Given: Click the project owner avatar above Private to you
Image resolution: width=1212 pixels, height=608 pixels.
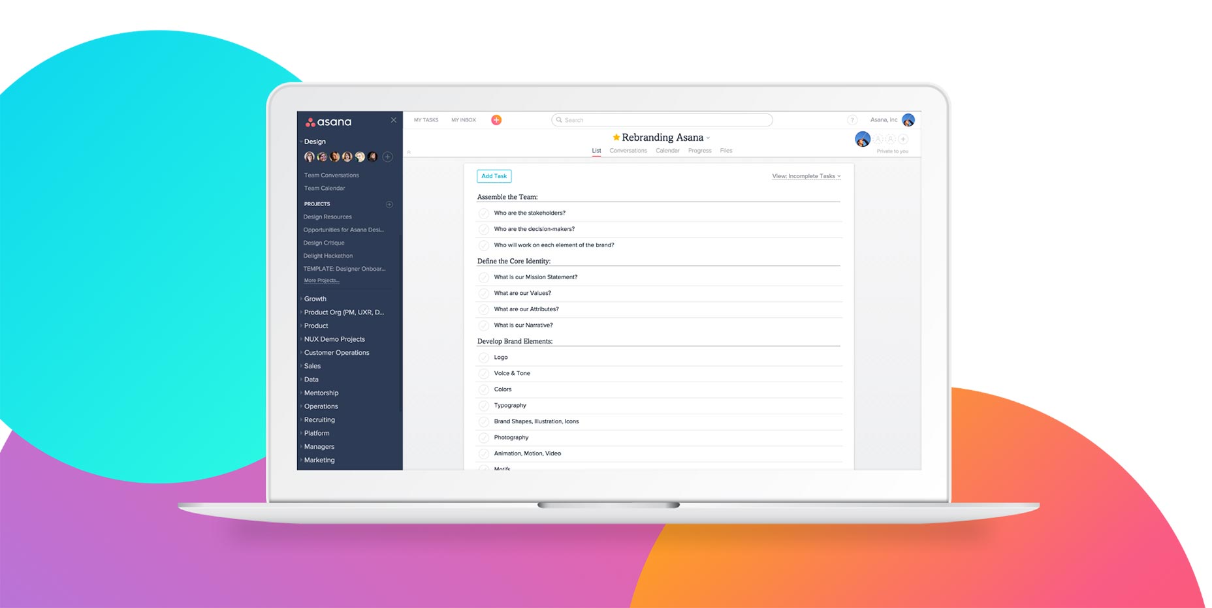Looking at the screenshot, I should [x=863, y=139].
